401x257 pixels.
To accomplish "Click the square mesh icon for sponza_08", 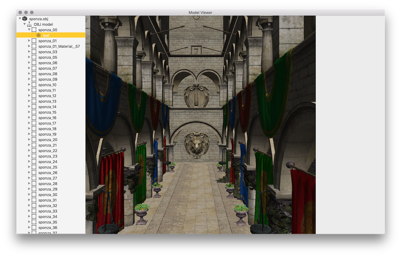I will click(x=34, y=74).
